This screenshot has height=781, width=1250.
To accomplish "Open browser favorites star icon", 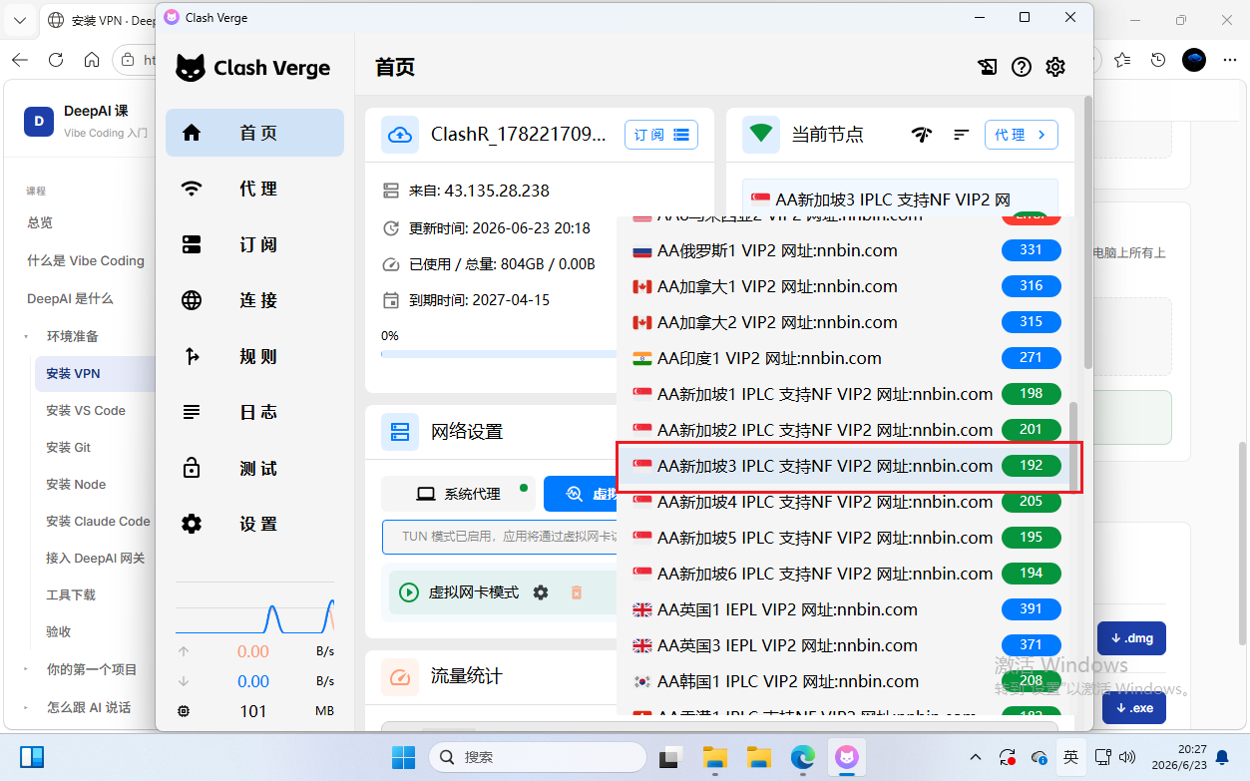I will 1122,60.
